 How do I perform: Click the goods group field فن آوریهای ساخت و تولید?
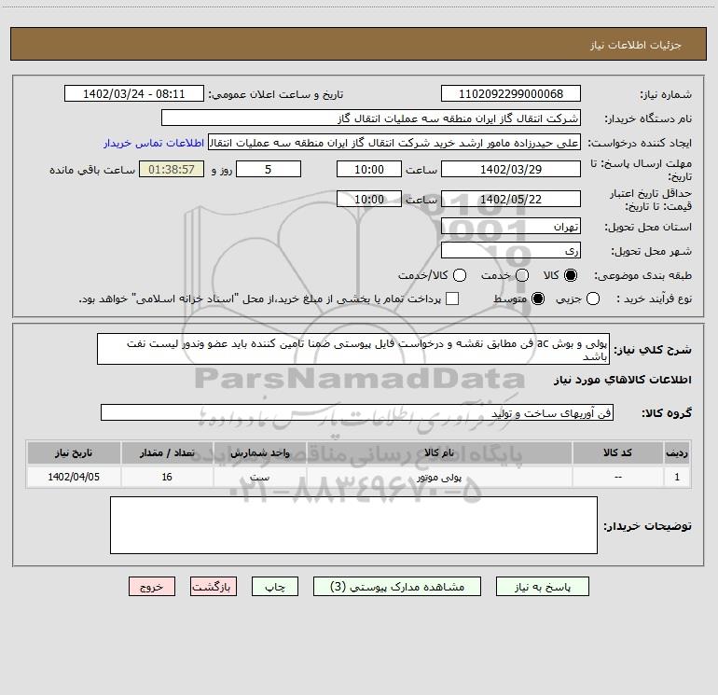[x=357, y=412]
